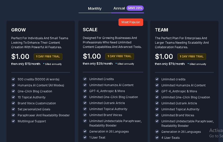Click check icon next to 4 User Seats
Screen dimensions: 223x142
coord(157,138)
